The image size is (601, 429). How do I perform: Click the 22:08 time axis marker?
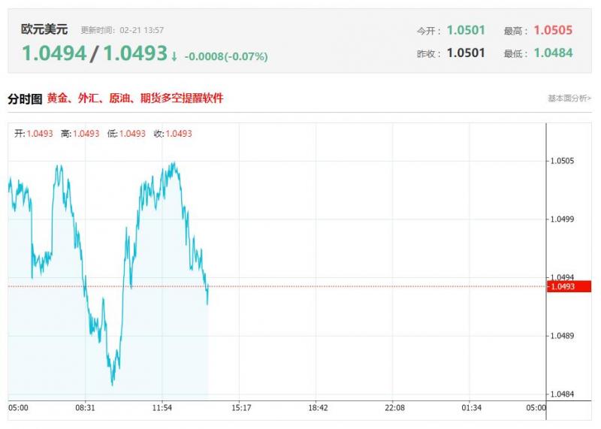point(394,407)
